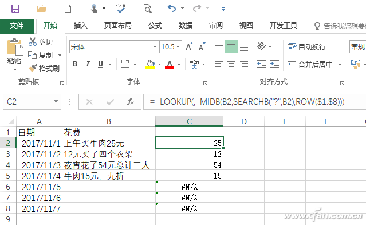Click the select-all corner triangle
366x225 pixels.
tap(11, 121)
